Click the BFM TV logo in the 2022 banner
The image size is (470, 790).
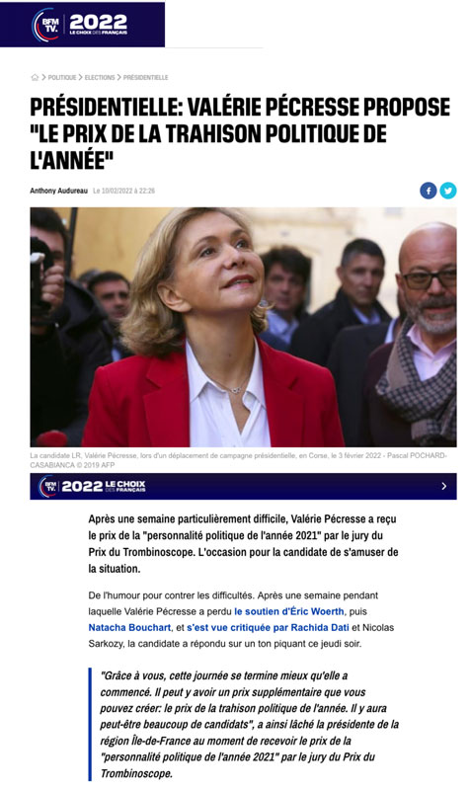[x=48, y=486]
